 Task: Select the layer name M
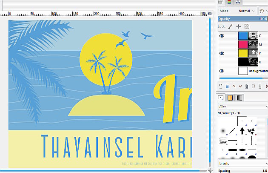tap(260, 45)
